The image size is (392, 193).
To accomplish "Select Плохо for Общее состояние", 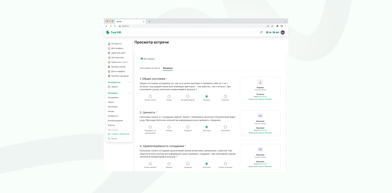I will [x=169, y=96].
